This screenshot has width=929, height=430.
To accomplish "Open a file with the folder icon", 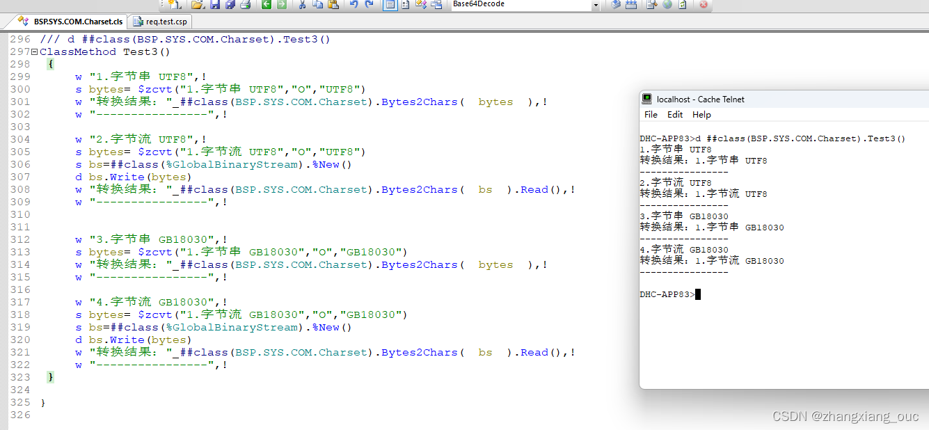I will (x=198, y=4).
